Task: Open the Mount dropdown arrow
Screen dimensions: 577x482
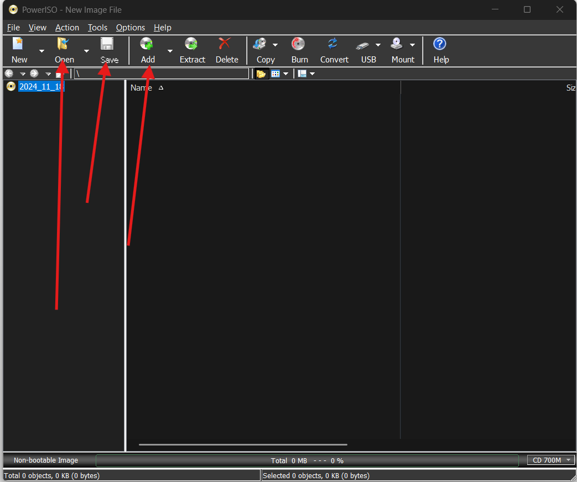Action: click(x=412, y=45)
